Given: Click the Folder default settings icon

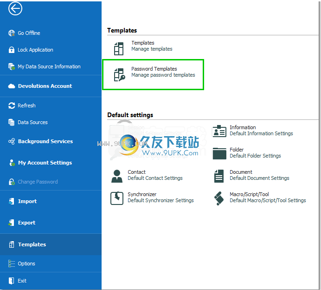Looking at the screenshot, I should click(x=219, y=153).
